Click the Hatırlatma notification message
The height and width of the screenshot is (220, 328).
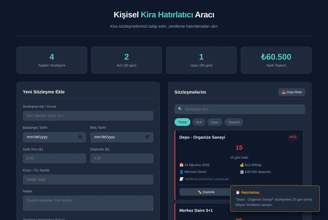click(x=274, y=202)
